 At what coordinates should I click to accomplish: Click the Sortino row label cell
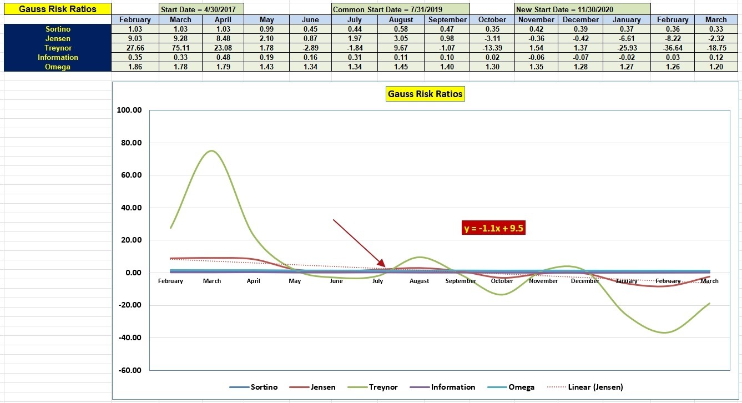click(57, 29)
